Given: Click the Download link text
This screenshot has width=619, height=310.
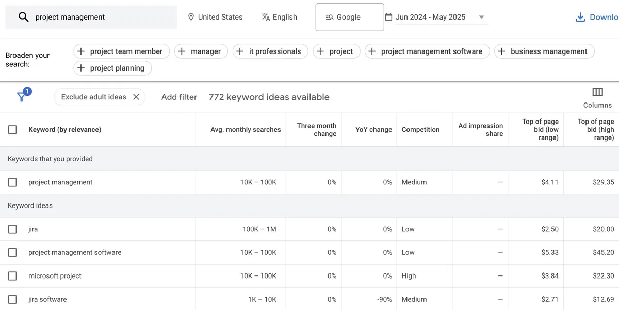Looking at the screenshot, I should point(604,17).
